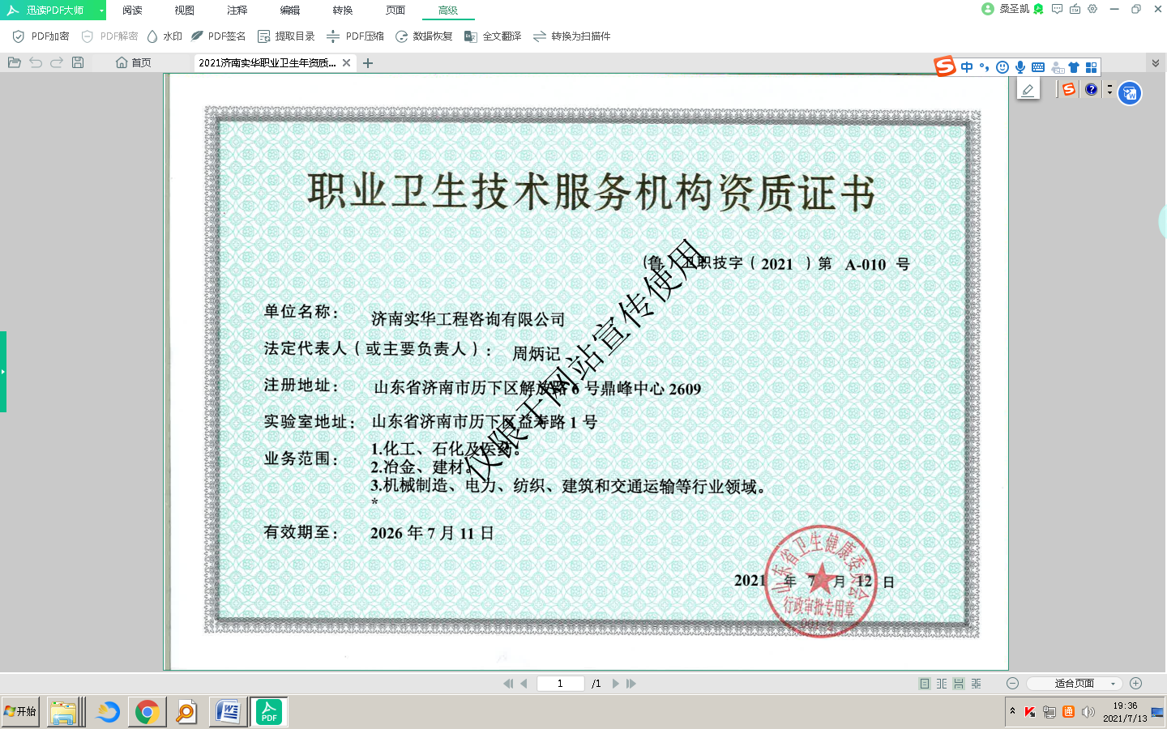The width and height of the screenshot is (1167, 729).
Task: Go to the 首页 home tab
Action: click(134, 62)
